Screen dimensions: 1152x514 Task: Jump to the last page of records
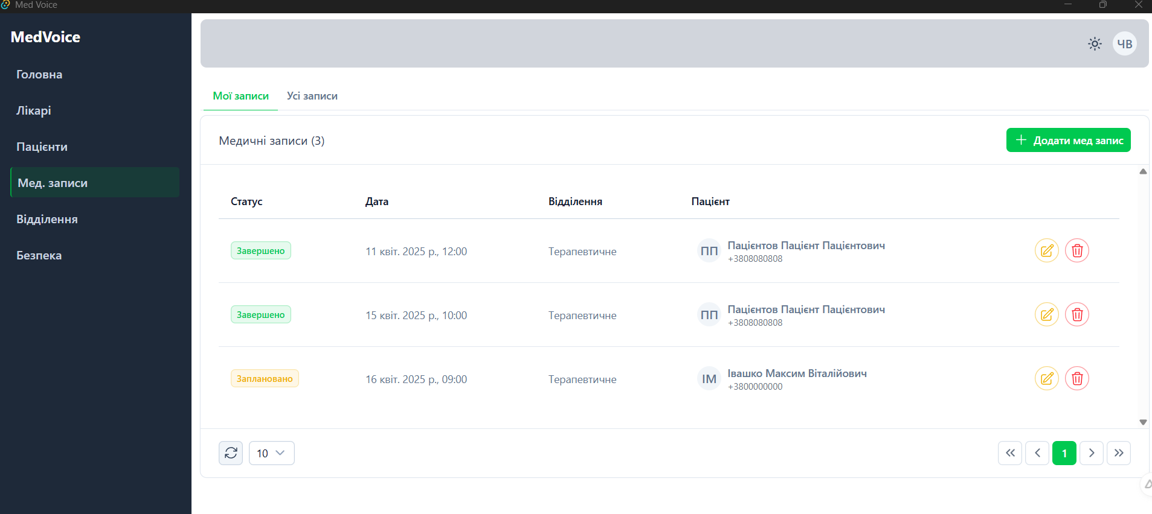click(x=1119, y=453)
